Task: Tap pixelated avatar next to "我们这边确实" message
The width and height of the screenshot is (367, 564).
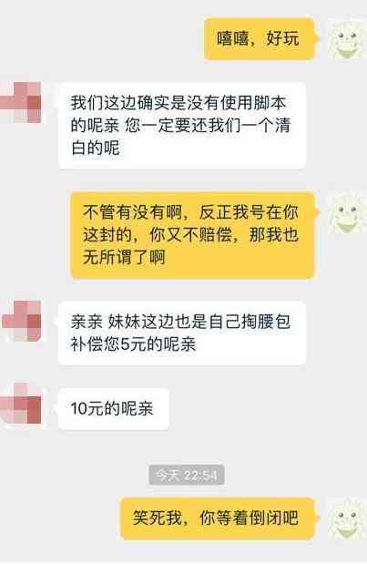Action: click(x=20, y=103)
